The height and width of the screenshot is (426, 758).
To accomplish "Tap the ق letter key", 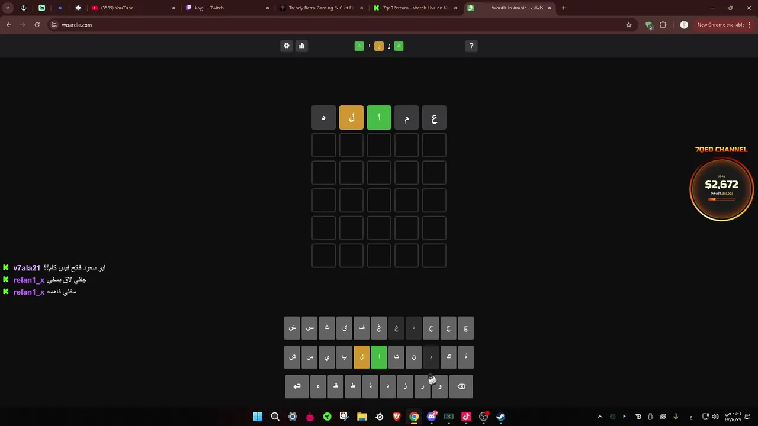I will click(x=344, y=328).
